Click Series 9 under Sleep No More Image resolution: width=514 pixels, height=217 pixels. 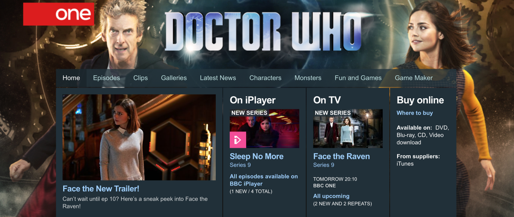tap(240, 165)
